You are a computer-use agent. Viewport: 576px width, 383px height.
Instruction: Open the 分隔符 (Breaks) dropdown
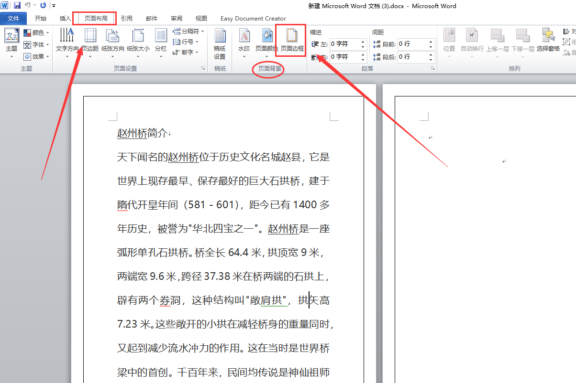point(188,32)
